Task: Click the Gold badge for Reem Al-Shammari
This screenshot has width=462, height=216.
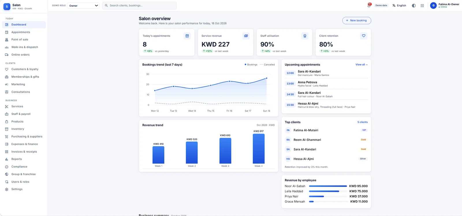Action: pyautogui.click(x=363, y=140)
